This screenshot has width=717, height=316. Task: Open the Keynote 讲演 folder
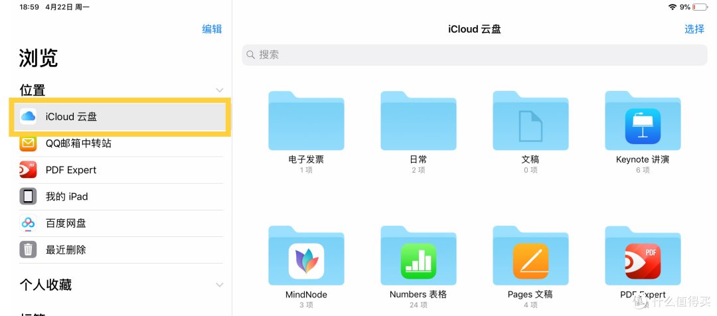click(643, 121)
